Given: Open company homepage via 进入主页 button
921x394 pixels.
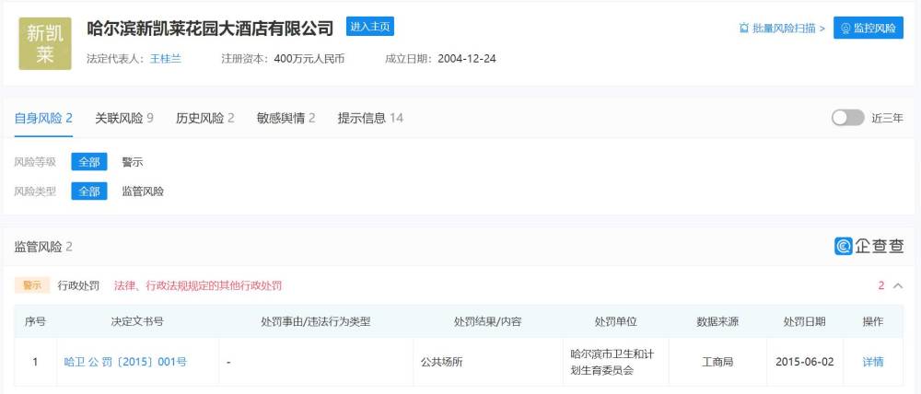Looking at the screenshot, I should coord(369,27).
